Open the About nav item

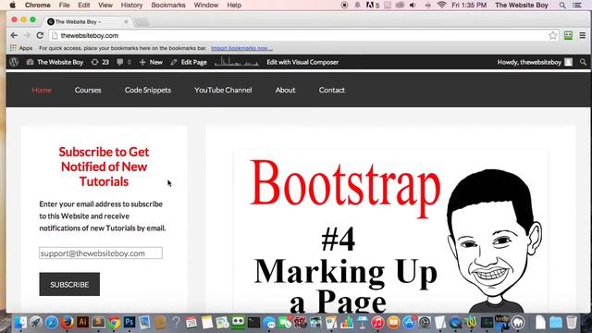point(285,90)
